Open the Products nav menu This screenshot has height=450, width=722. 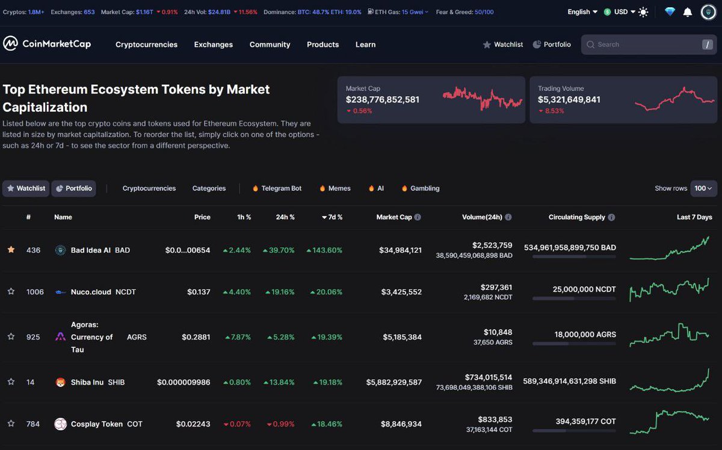point(322,45)
